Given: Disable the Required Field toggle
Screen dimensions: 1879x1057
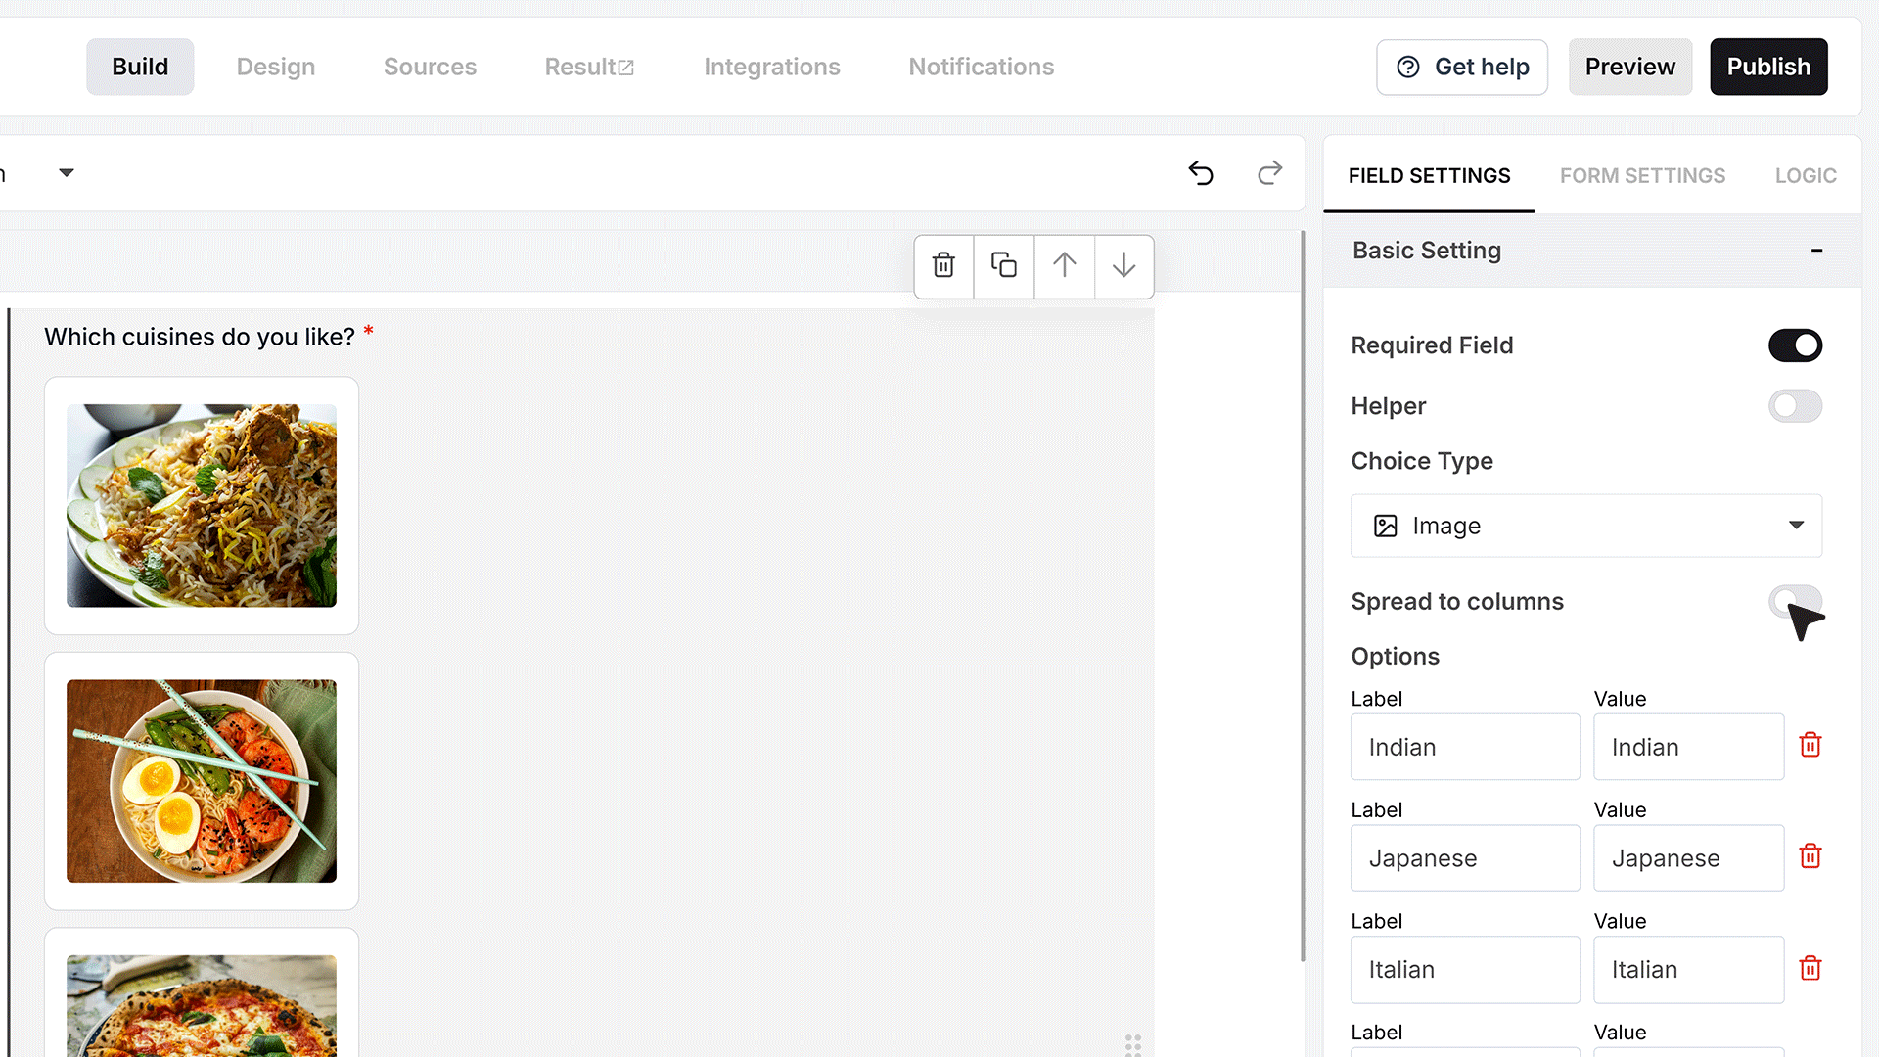Looking at the screenshot, I should (1795, 345).
